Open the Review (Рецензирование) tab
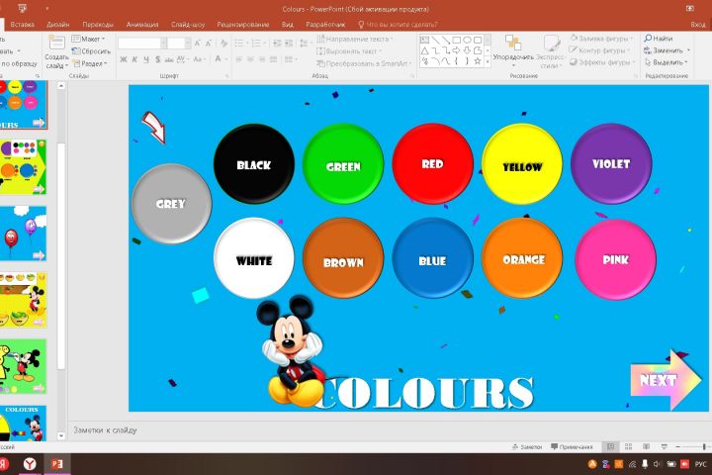The image size is (712, 475). (243, 25)
